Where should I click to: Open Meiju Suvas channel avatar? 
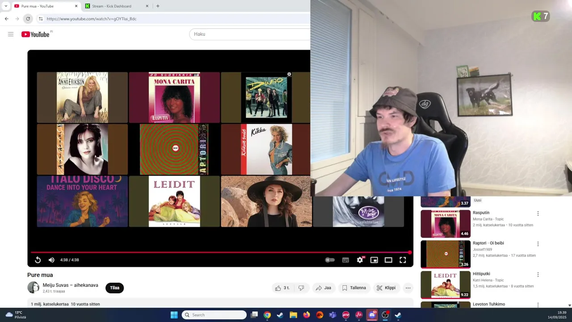pyautogui.click(x=33, y=288)
